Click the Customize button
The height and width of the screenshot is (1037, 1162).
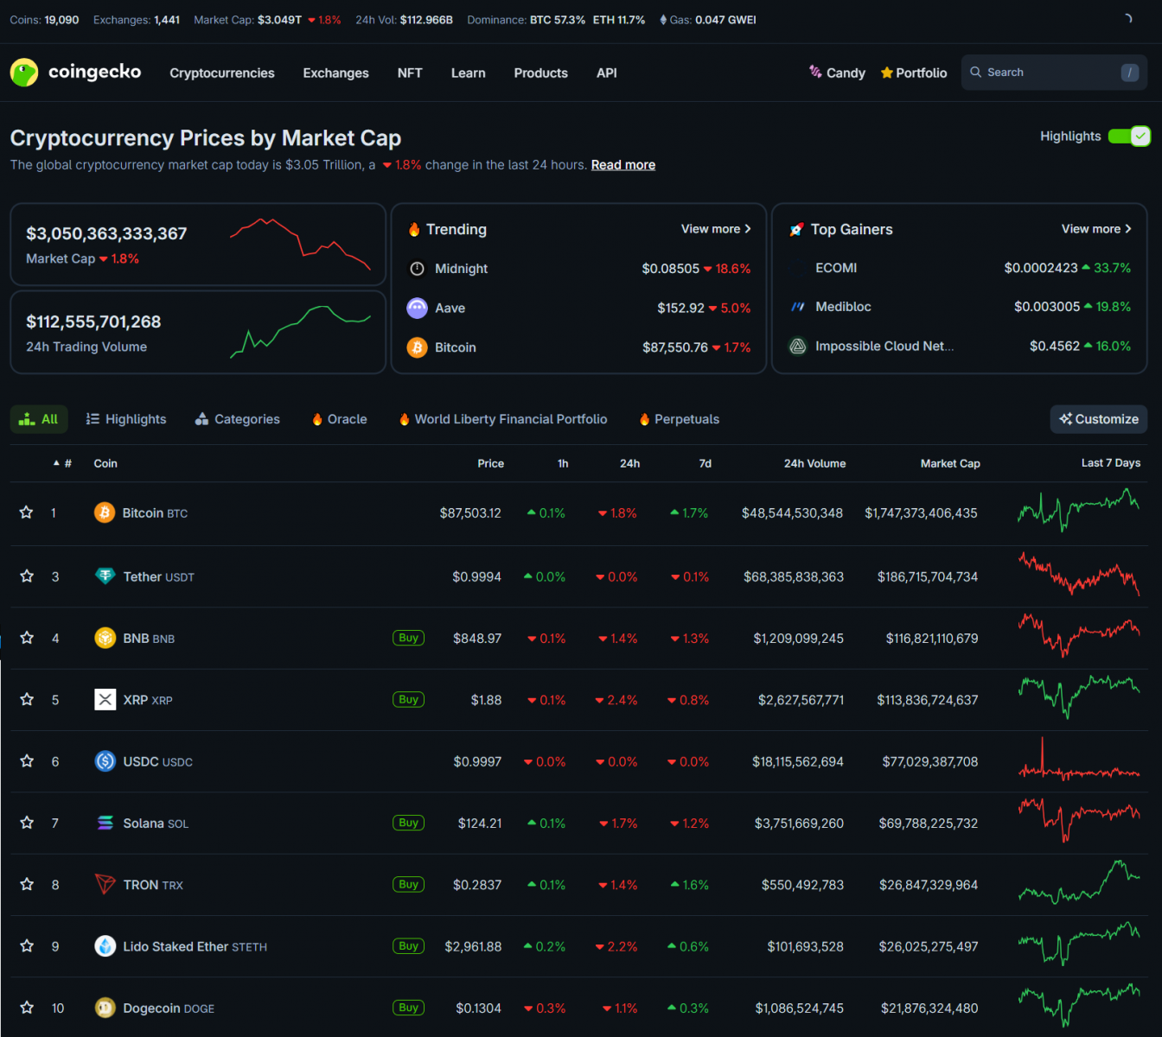(1098, 419)
